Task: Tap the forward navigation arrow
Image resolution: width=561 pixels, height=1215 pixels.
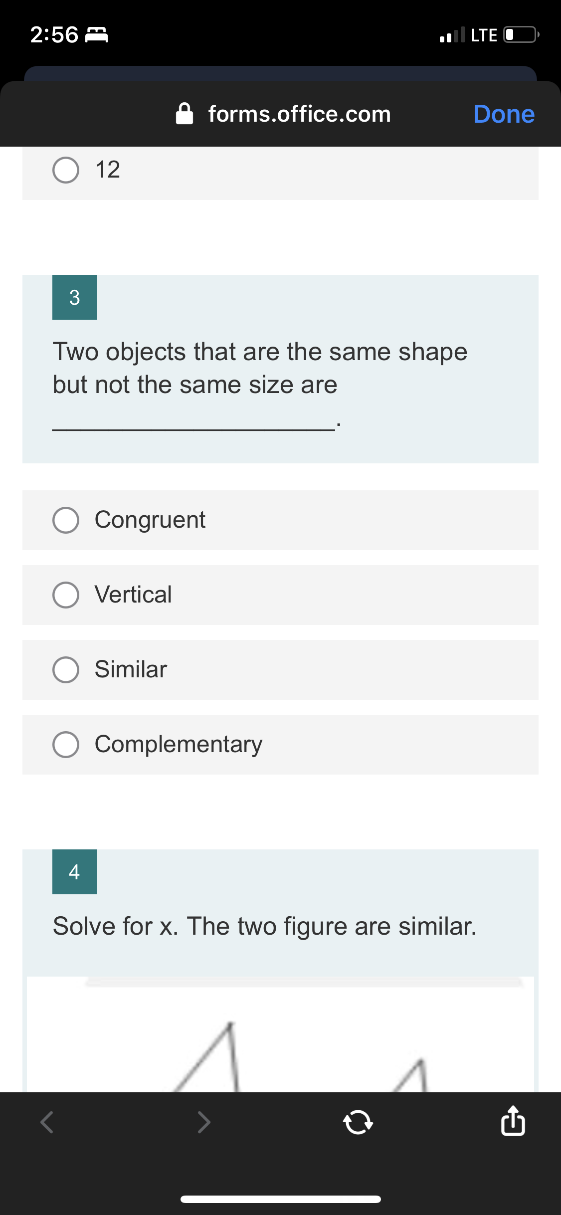Action: pyautogui.click(x=204, y=1124)
